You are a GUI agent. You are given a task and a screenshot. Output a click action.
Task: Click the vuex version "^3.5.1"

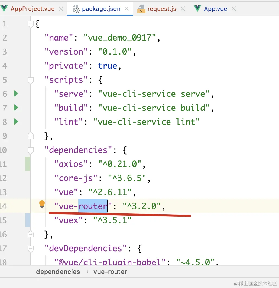click(x=112, y=220)
